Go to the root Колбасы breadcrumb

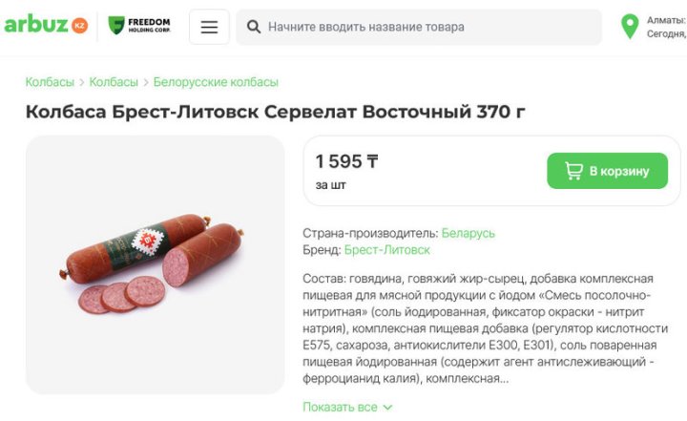coord(50,82)
